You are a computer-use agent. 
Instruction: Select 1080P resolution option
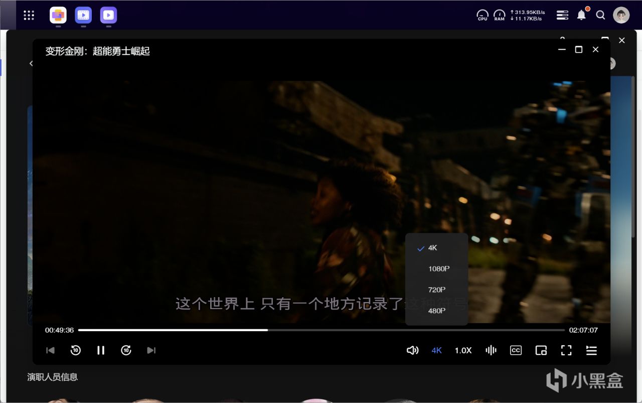click(x=437, y=269)
